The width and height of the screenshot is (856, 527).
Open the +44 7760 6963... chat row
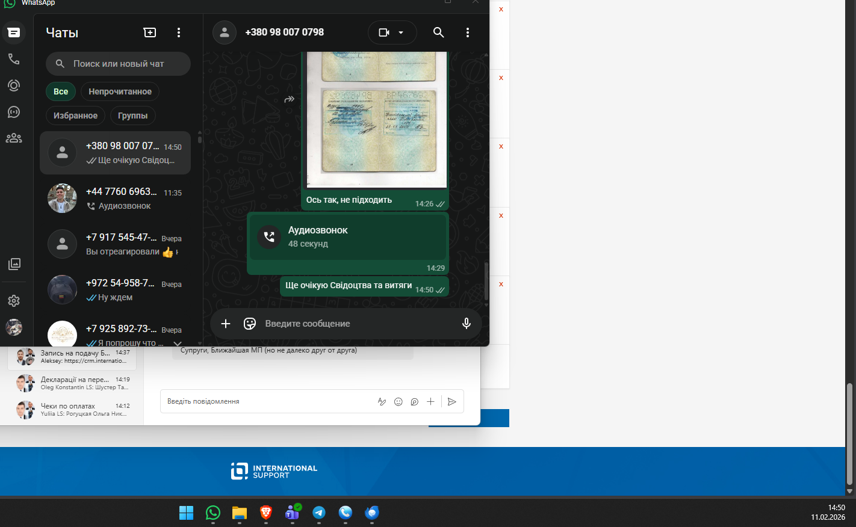click(115, 199)
